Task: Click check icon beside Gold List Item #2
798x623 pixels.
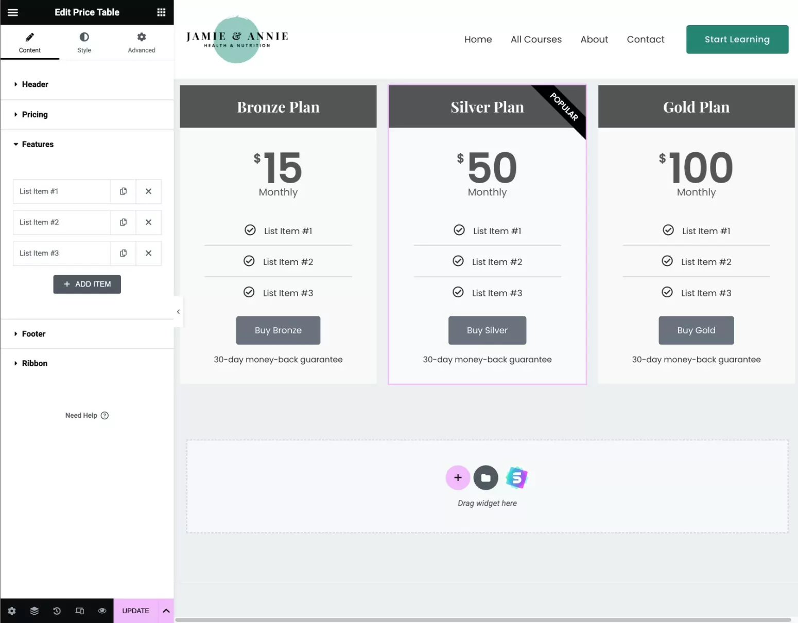Action: [667, 261]
